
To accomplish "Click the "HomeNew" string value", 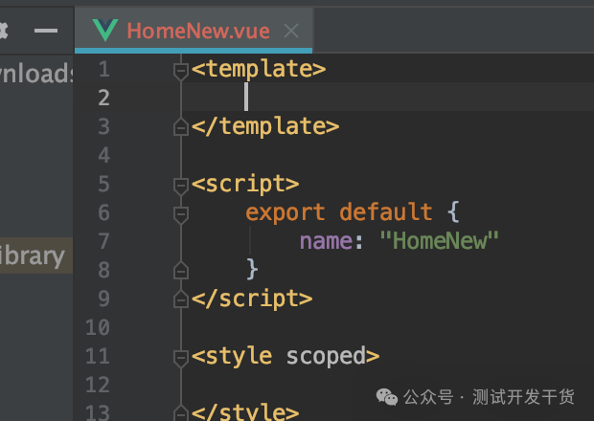I will [440, 240].
